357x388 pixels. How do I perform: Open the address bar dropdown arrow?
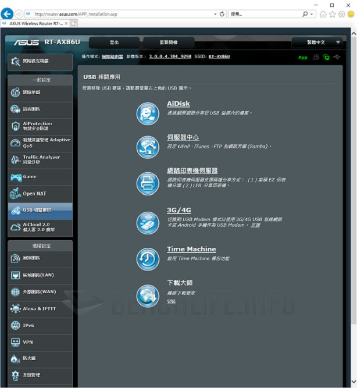pyautogui.click(x=215, y=15)
